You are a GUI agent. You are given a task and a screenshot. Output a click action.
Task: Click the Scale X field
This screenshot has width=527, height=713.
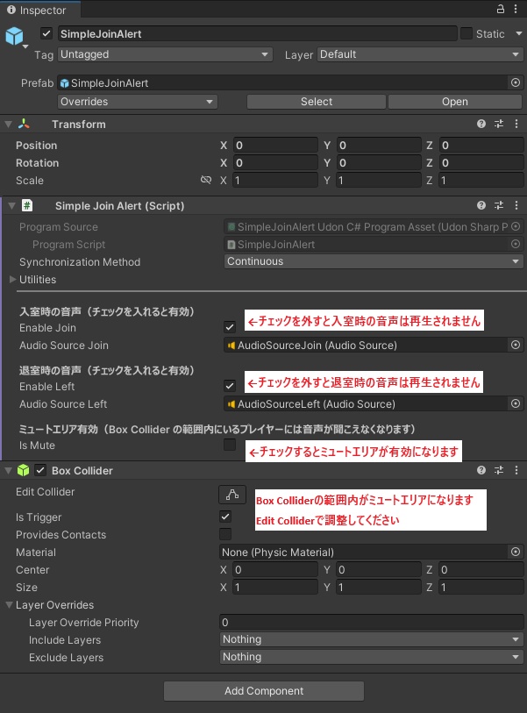pos(275,180)
